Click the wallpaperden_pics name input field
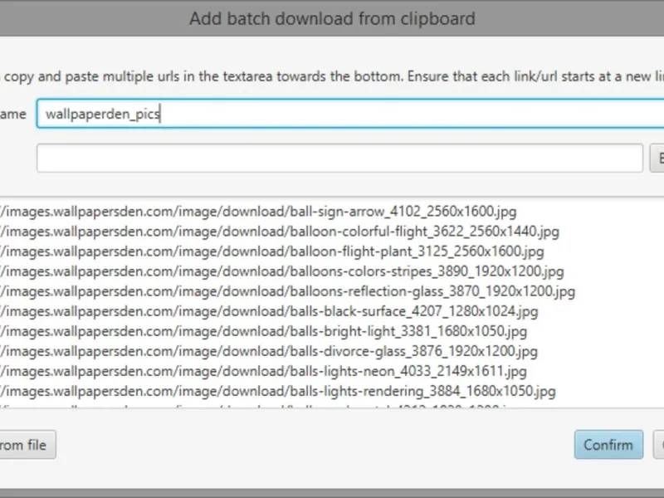 pyautogui.click(x=350, y=114)
